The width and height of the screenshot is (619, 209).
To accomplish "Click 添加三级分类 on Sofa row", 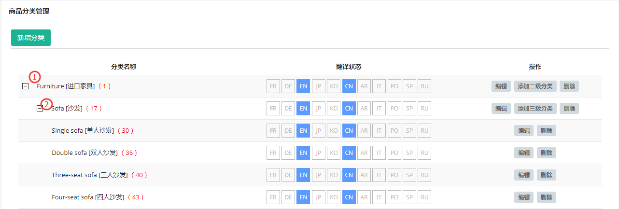I will [x=535, y=109].
